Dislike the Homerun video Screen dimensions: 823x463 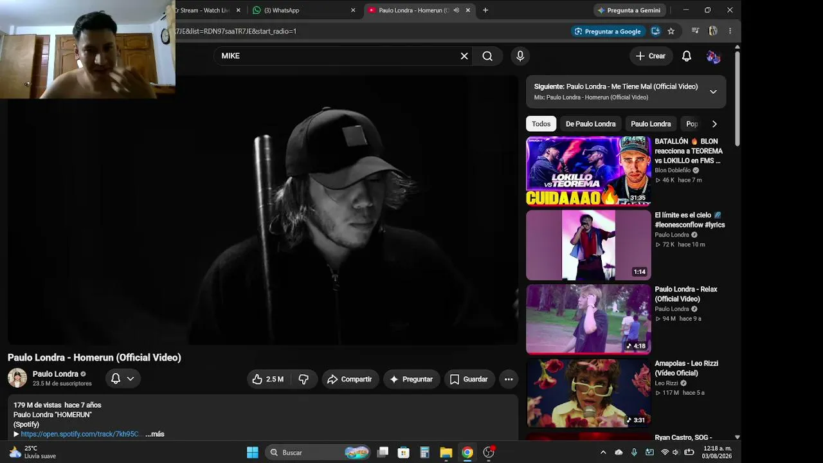303,379
